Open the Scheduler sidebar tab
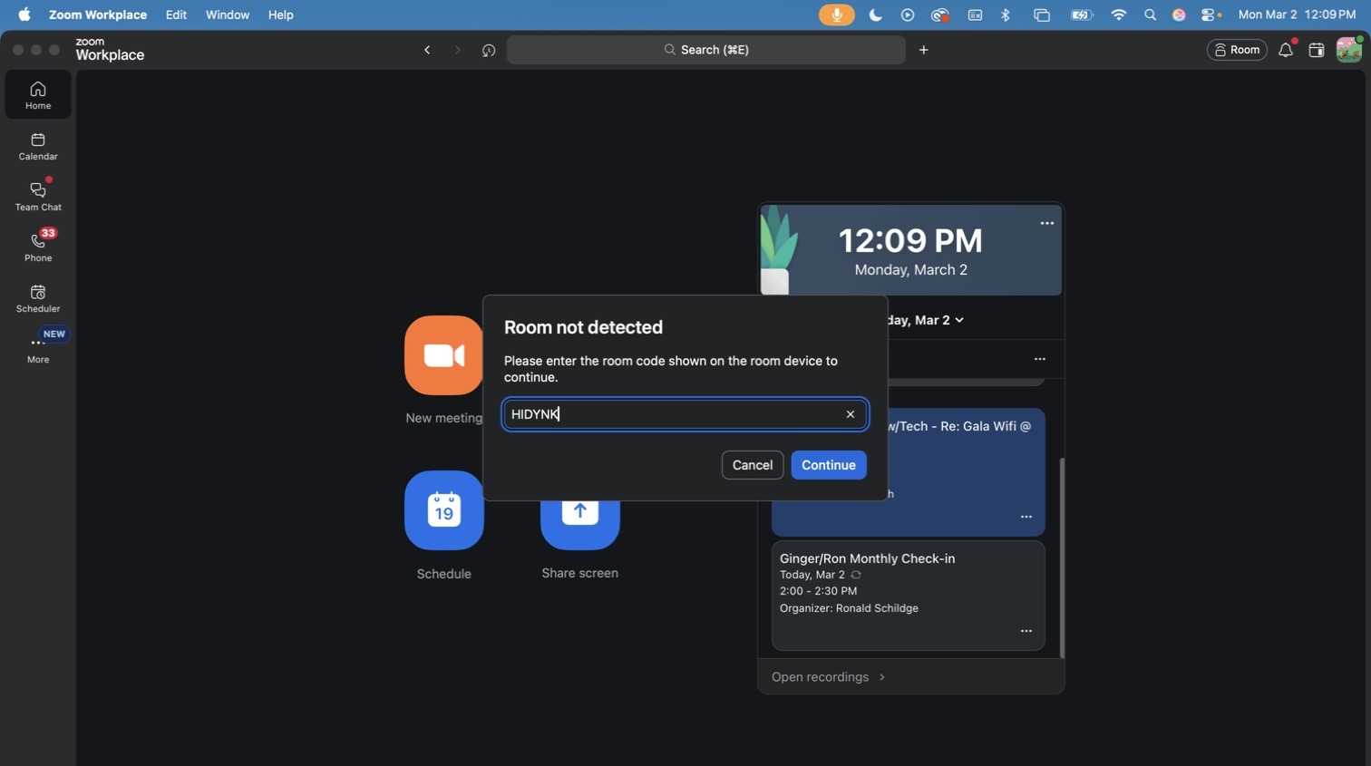The height and width of the screenshot is (766, 1371). (x=38, y=298)
